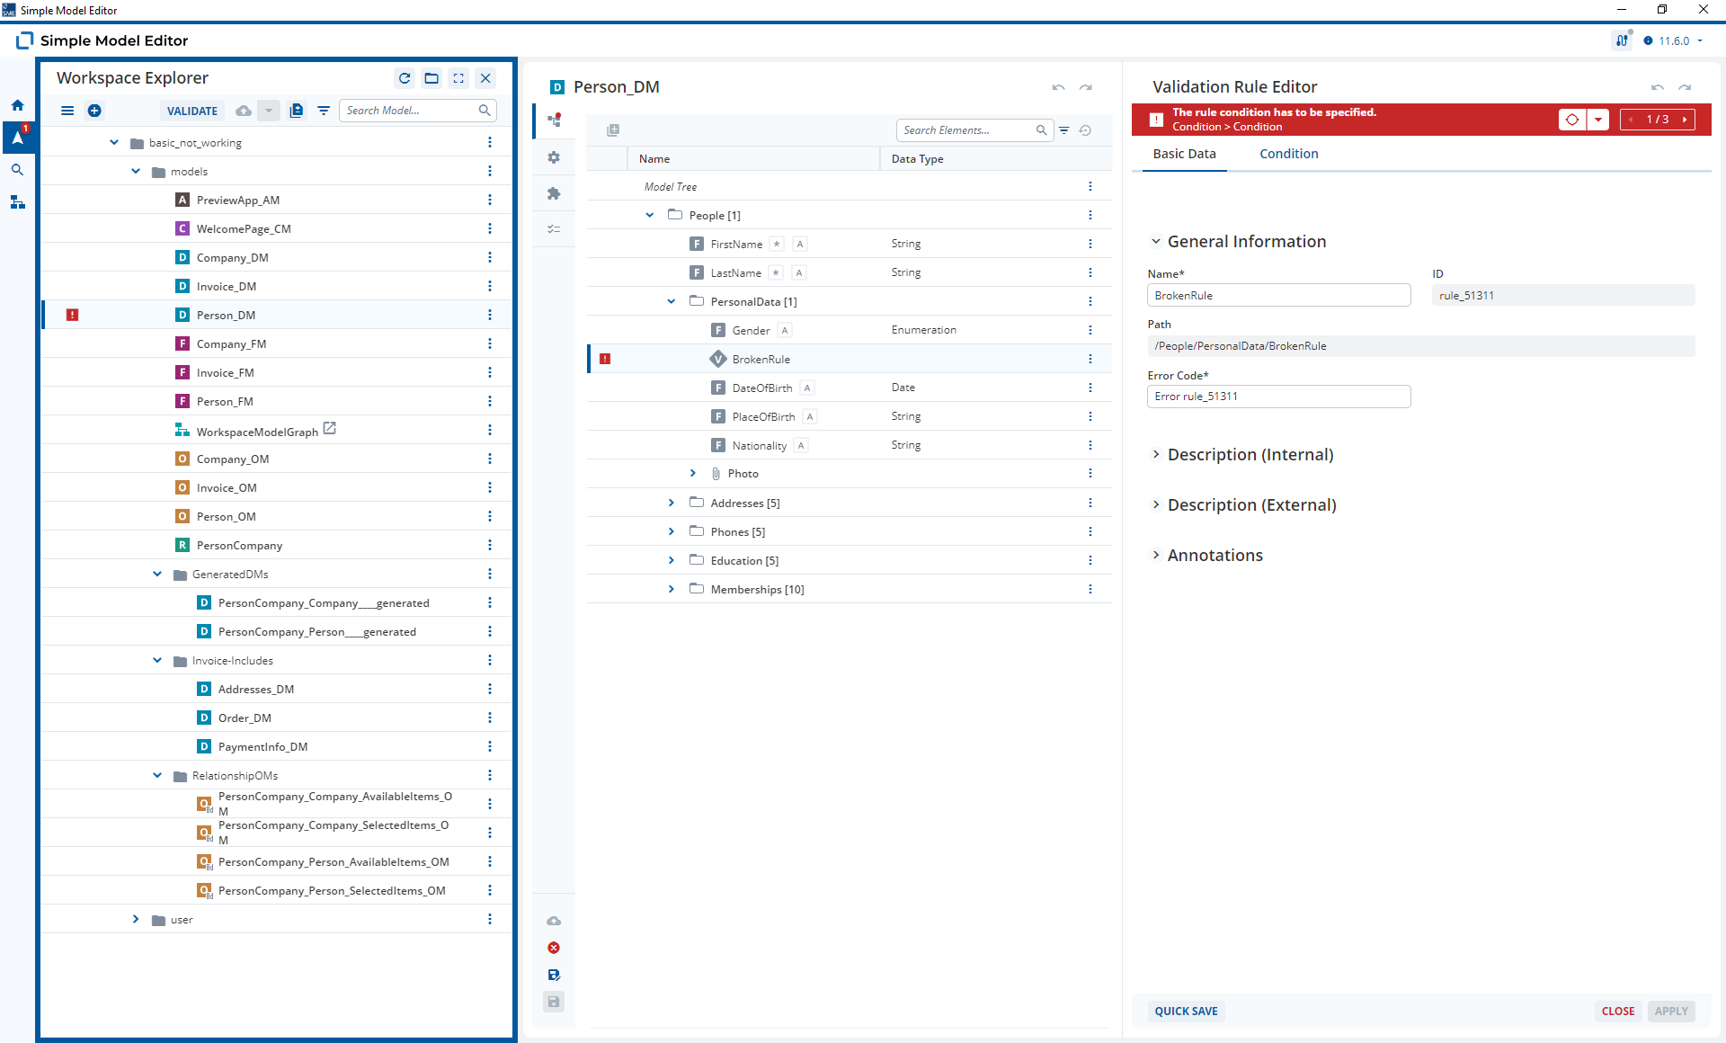The image size is (1726, 1043).
Task: Open the model graph sidebar icon
Action: (17, 202)
